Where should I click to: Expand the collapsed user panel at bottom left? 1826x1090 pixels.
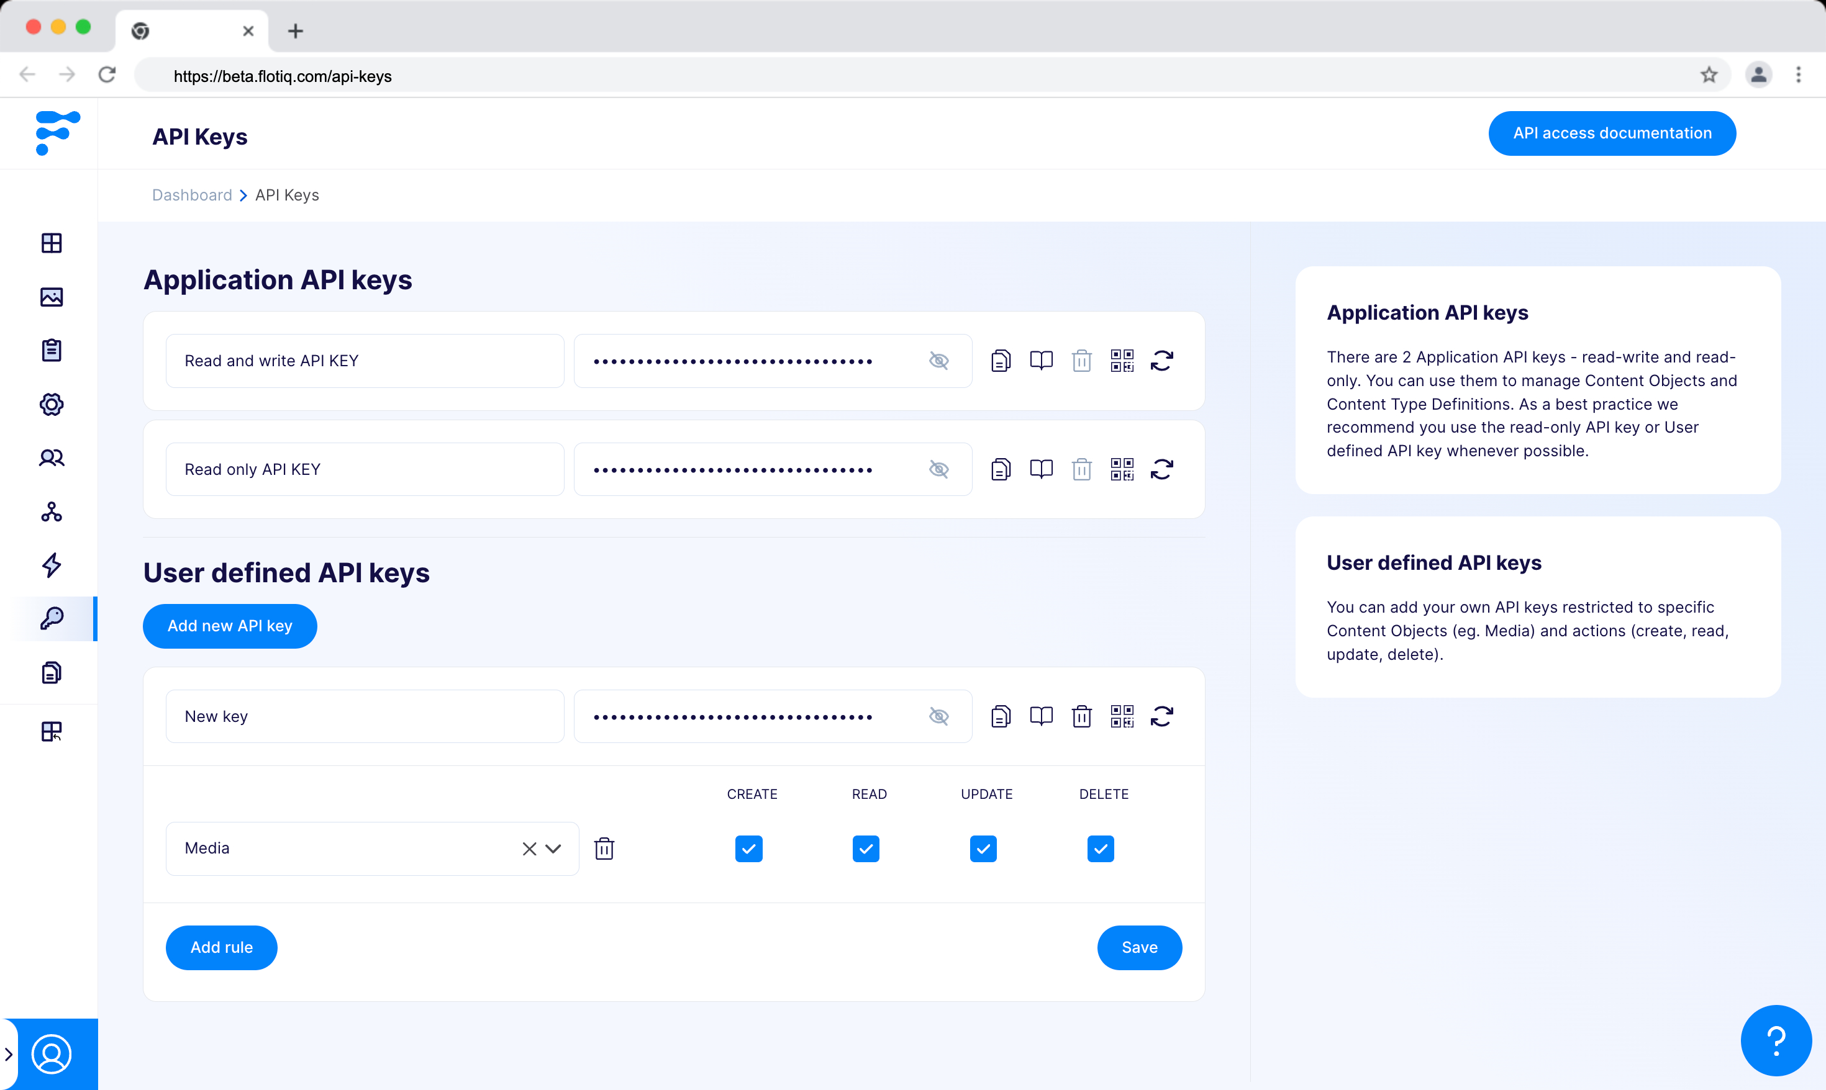[x=9, y=1053]
